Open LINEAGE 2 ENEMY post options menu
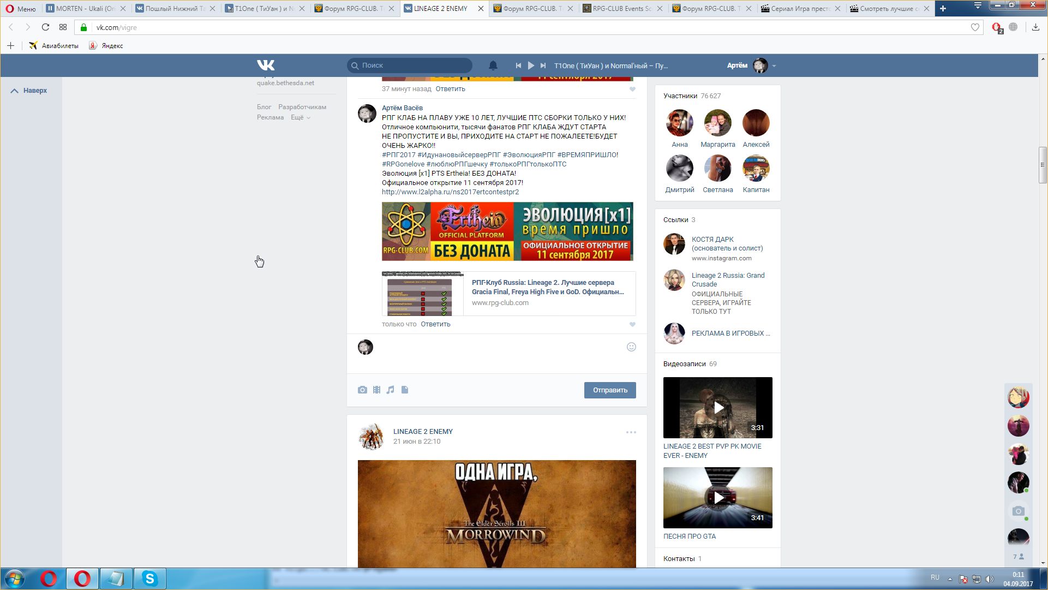 [631, 432]
